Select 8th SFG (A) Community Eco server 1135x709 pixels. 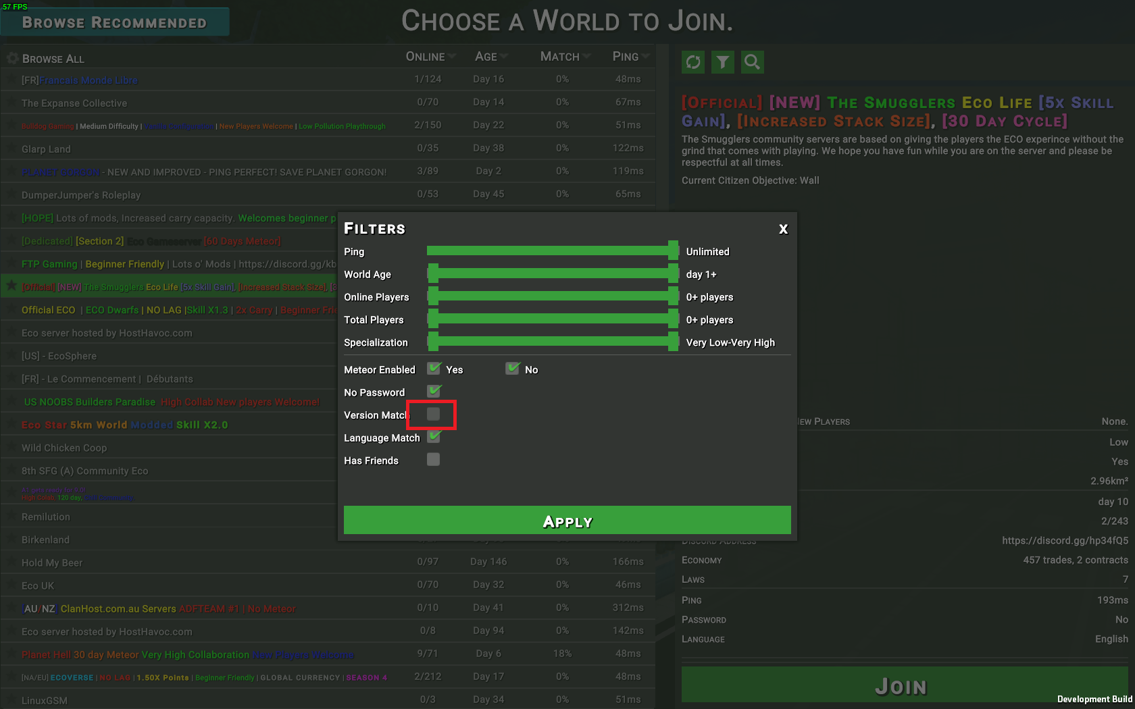tap(170, 471)
